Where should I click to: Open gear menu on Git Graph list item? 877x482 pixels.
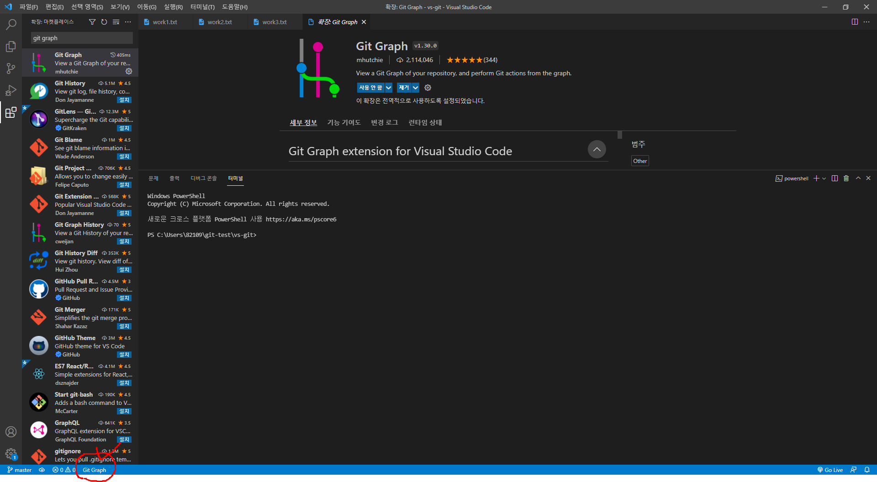[129, 71]
